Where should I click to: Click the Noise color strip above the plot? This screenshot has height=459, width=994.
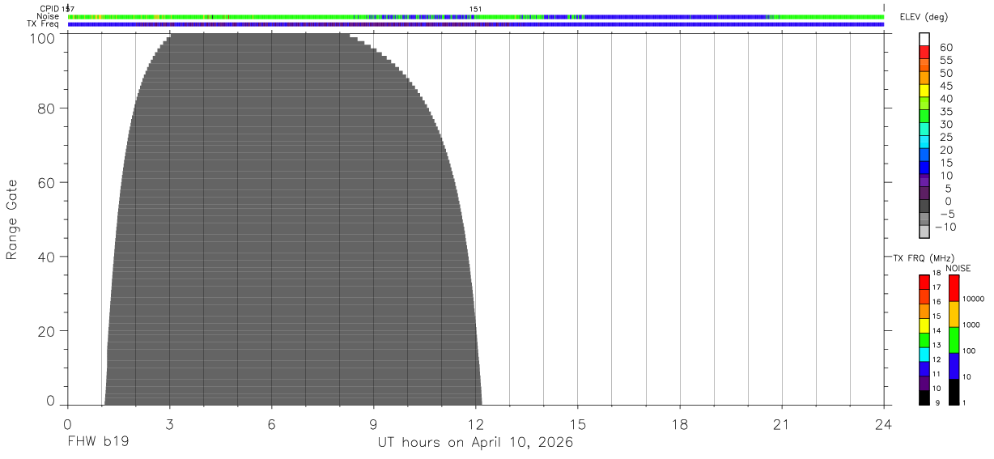(x=476, y=16)
